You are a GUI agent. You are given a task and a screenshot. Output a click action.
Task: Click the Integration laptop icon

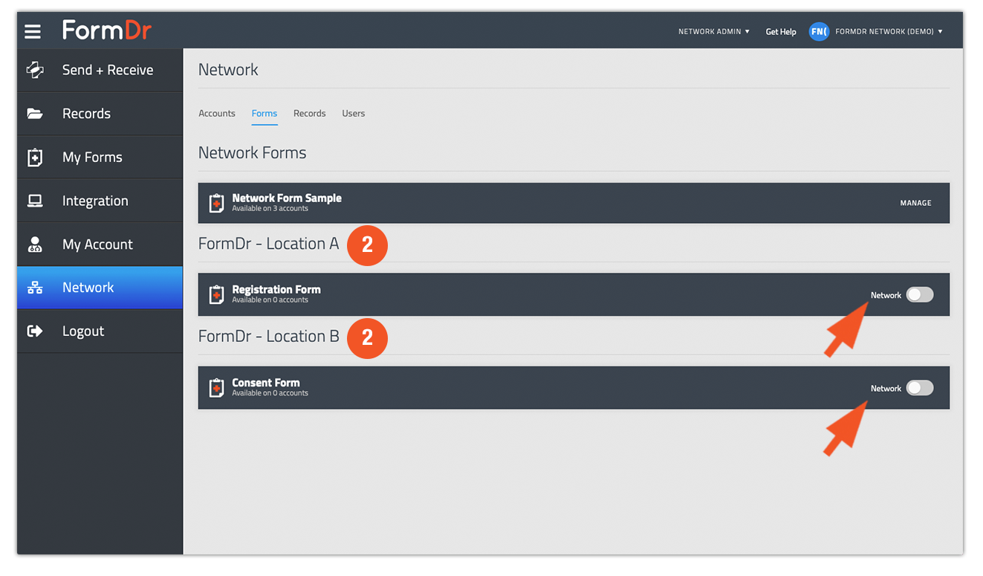click(35, 201)
